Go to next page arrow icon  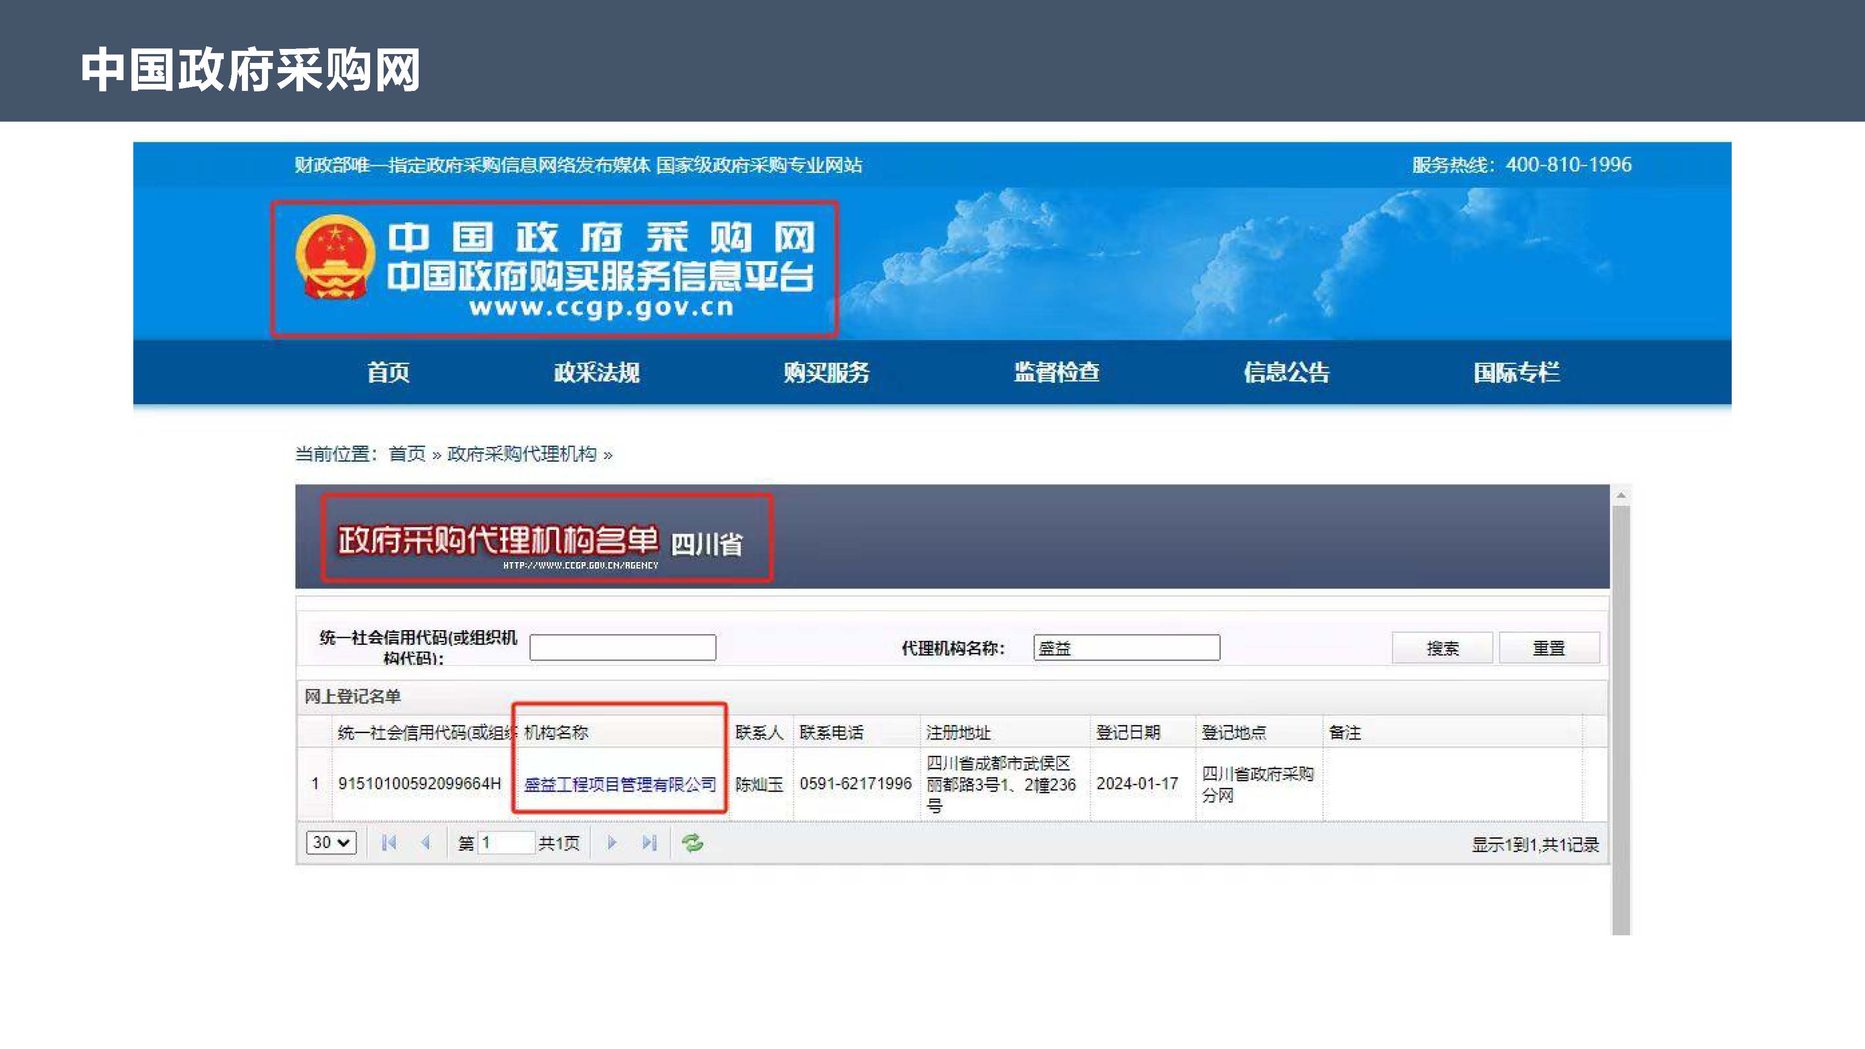612,842
